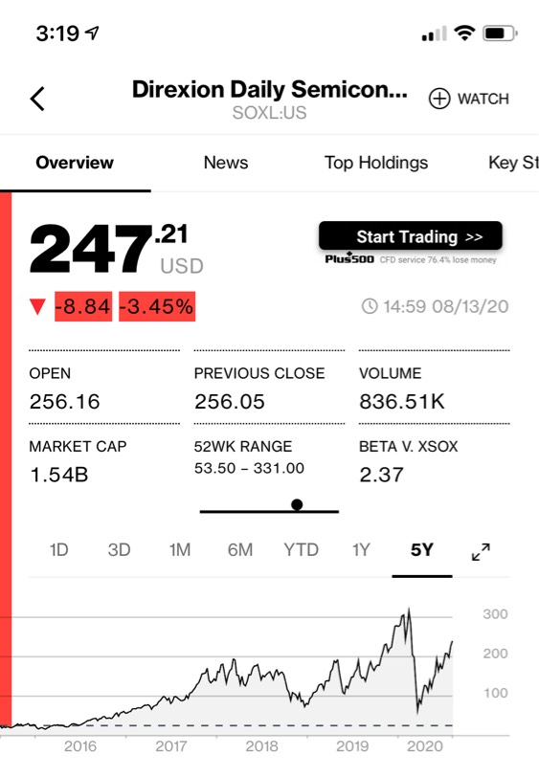Select the 5Y chart range
This screenshot has height=777, width=539.
tap(422, 550)
